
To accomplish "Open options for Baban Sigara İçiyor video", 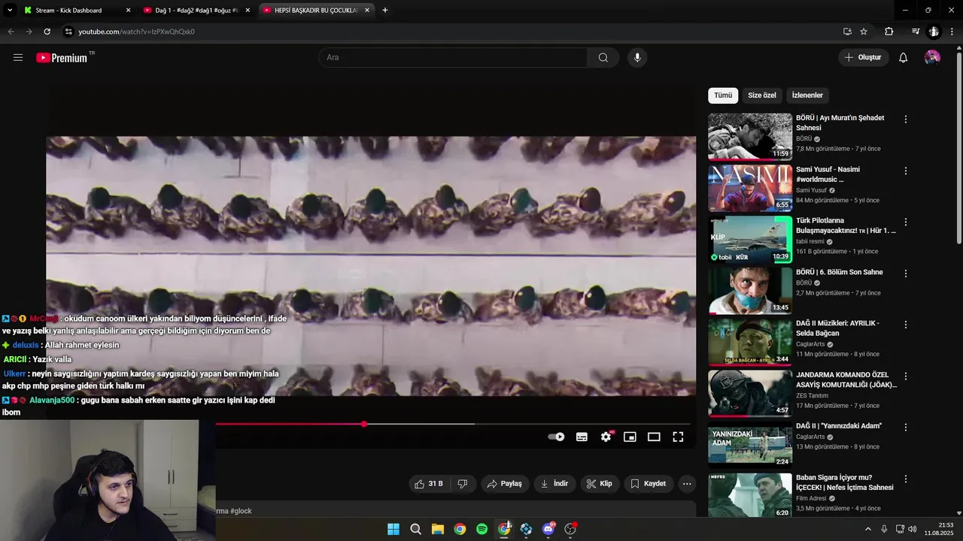I will click(x=906, y=479).
